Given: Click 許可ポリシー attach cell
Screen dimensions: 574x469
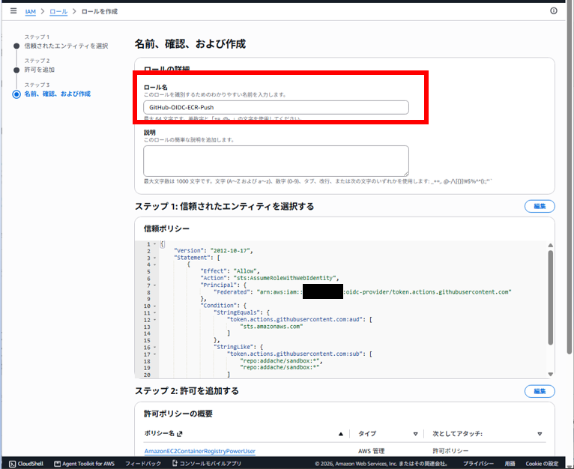Looking at the screenshot, I should pyautogui.click(x=450, y=451).
